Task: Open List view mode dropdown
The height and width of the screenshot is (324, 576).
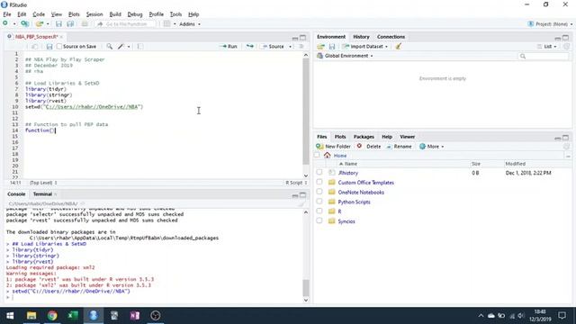Action: [x=546, y=47]
